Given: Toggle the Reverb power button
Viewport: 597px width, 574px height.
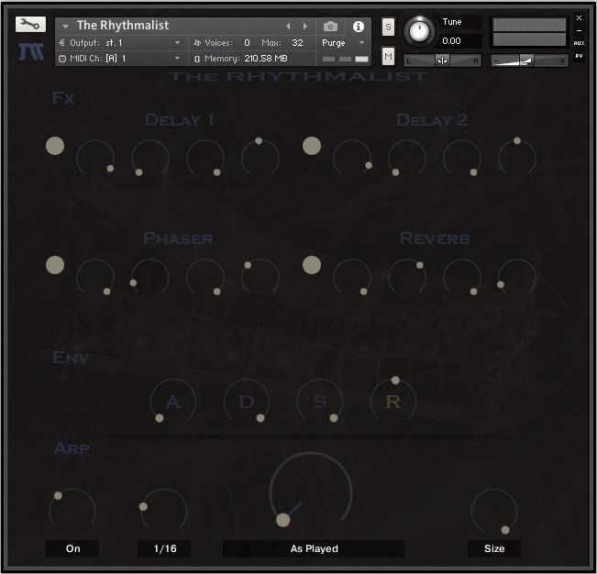Looking at the screenshot, I should click(312, 265).
